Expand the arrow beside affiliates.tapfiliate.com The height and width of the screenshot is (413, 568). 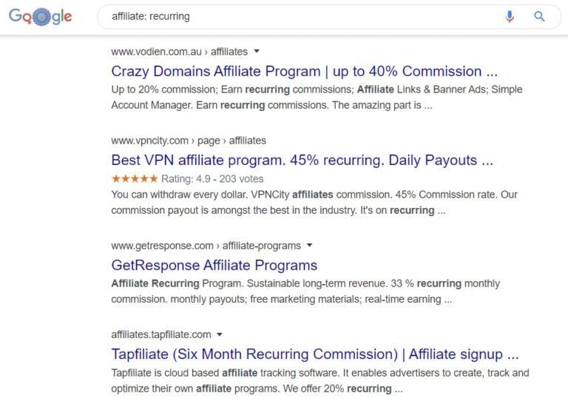[x=220, y=334]
